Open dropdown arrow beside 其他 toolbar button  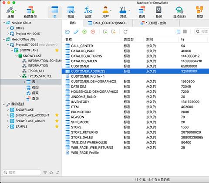[129, 10]
